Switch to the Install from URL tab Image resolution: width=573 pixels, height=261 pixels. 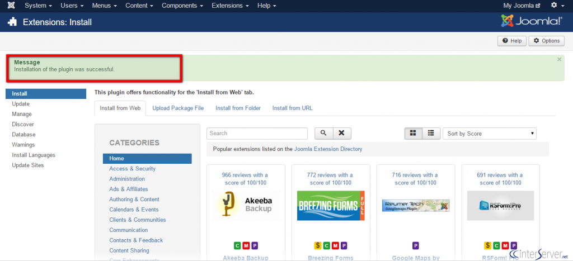click(x=292, y=108)
